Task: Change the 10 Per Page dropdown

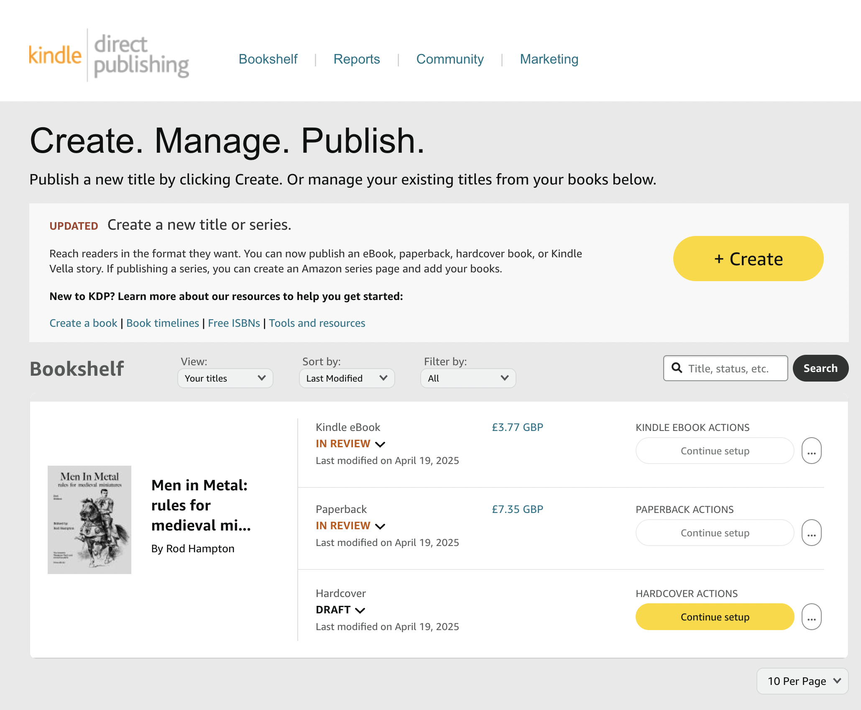Action: point(802,681)
